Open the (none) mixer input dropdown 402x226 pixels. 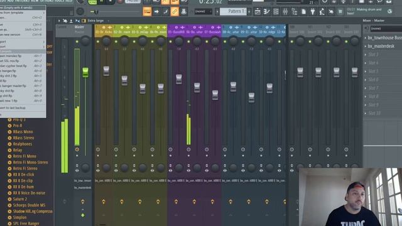pos(386,28)
